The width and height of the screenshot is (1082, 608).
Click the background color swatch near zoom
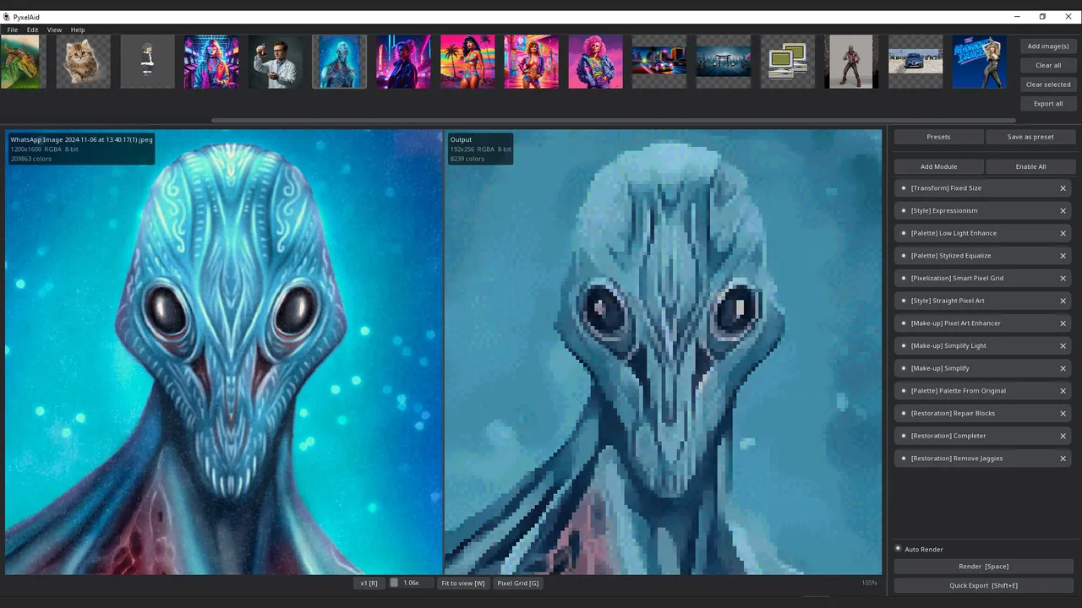click(x=394, y=583)
